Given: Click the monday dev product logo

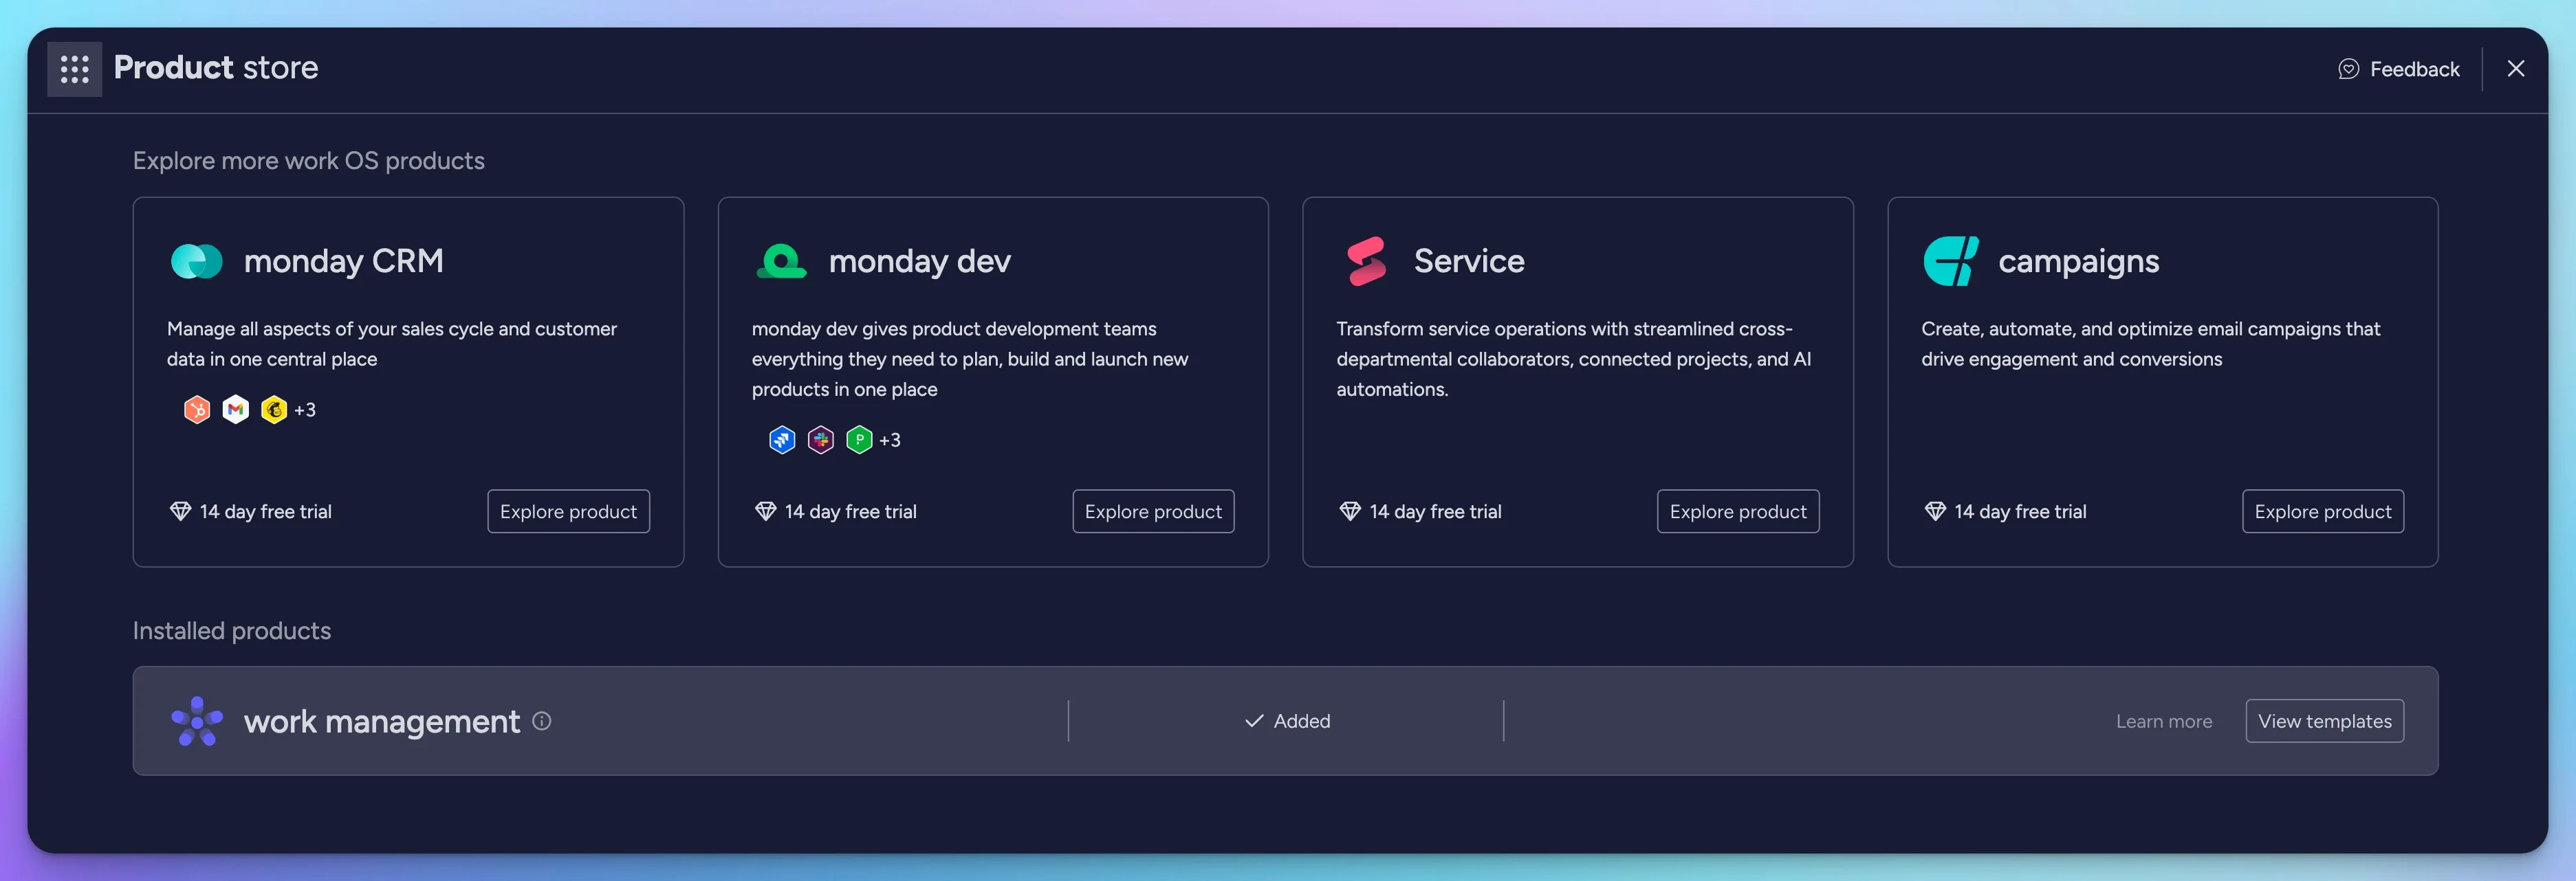Looking at the screenshot, I should point(781,260).
